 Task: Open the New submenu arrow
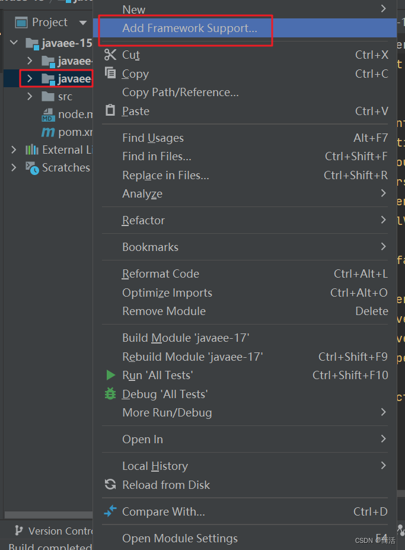point(383,9)
